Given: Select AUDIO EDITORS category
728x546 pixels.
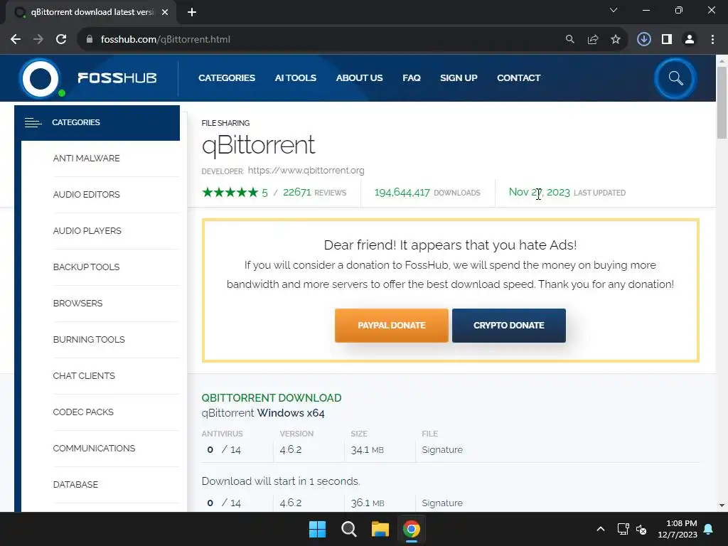Looking at the screenshot, I should (x=86, y=195).
